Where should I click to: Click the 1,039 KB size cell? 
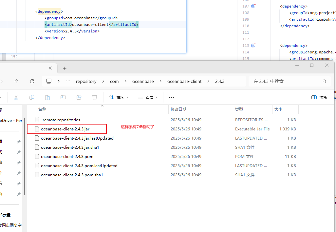[288, 129]
